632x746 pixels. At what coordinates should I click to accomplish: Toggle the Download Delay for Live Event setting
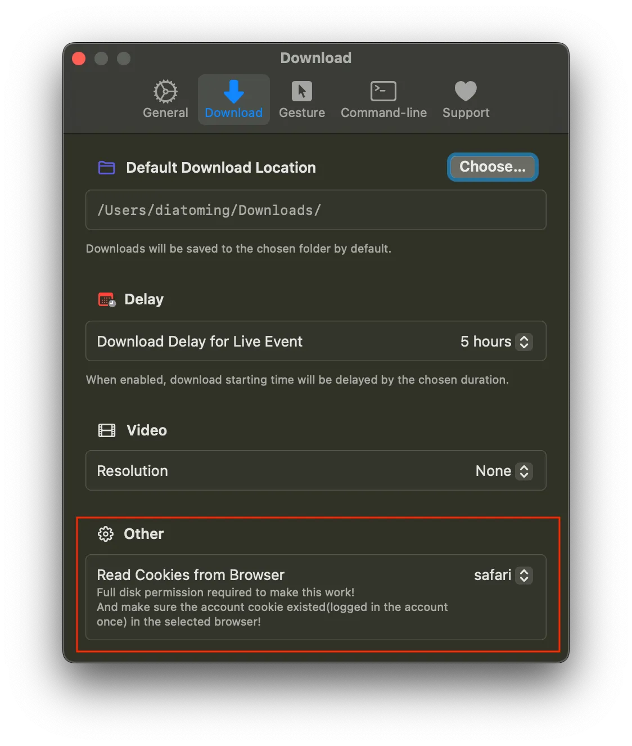point(200,341)
